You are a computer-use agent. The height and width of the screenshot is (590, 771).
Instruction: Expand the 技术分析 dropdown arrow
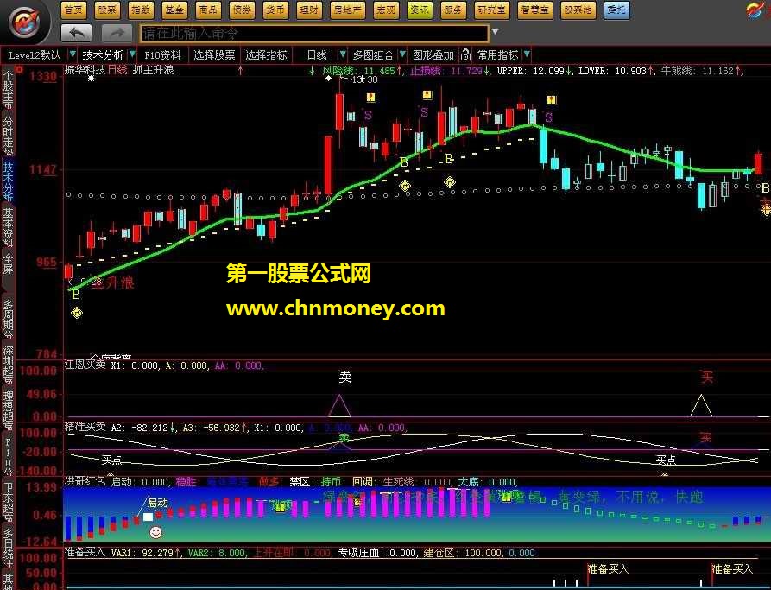[132, 54]
